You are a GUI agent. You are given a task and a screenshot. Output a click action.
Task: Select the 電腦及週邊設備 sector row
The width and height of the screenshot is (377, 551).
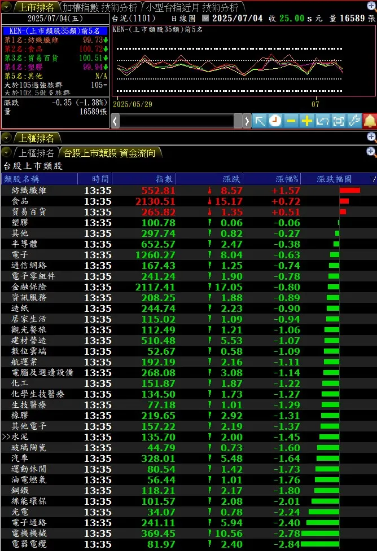click(188, 373)
